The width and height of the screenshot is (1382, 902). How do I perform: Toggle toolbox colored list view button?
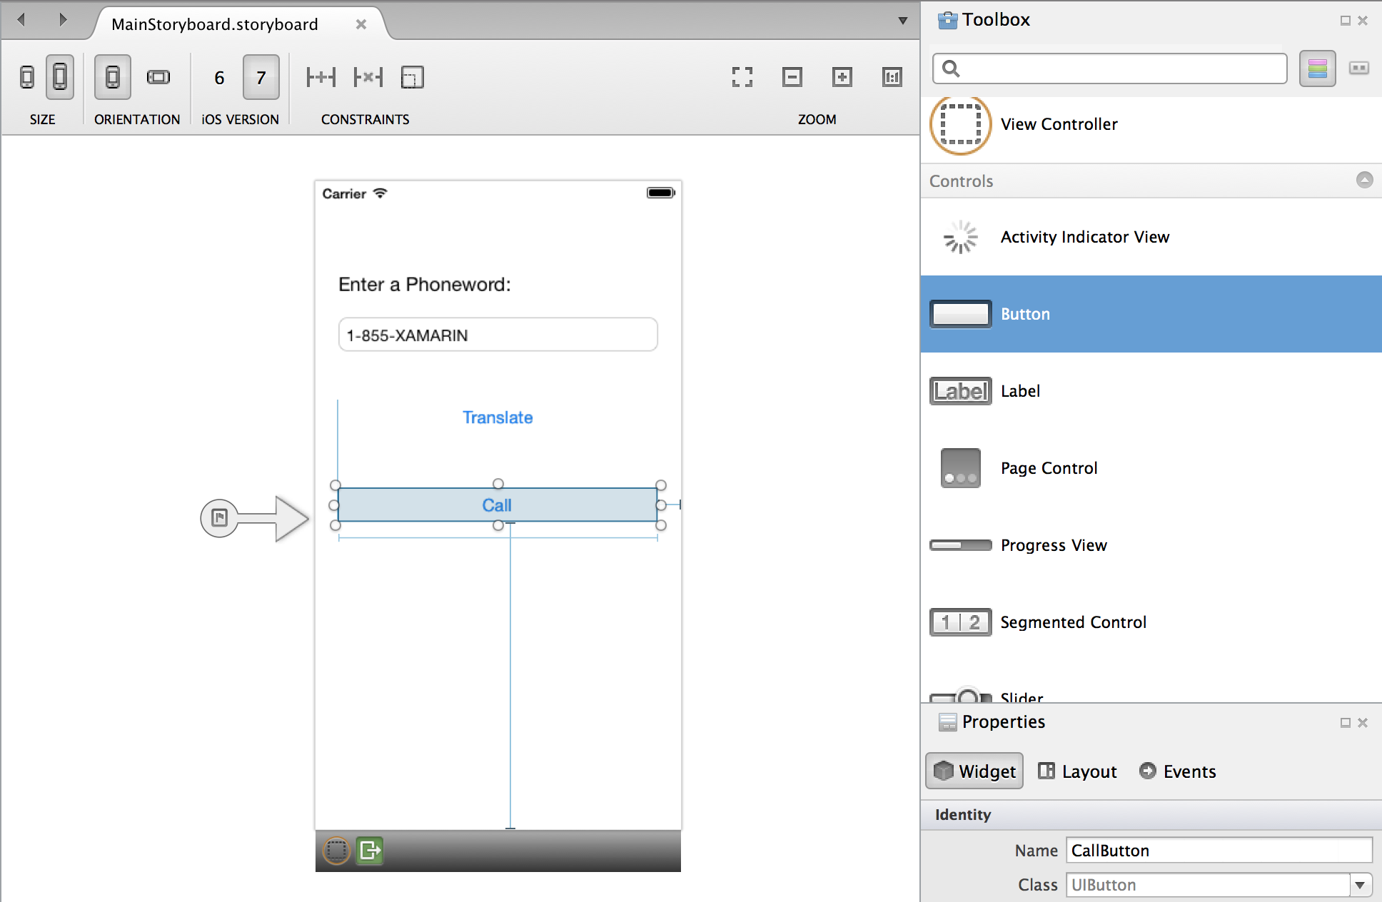(1317, 69)
